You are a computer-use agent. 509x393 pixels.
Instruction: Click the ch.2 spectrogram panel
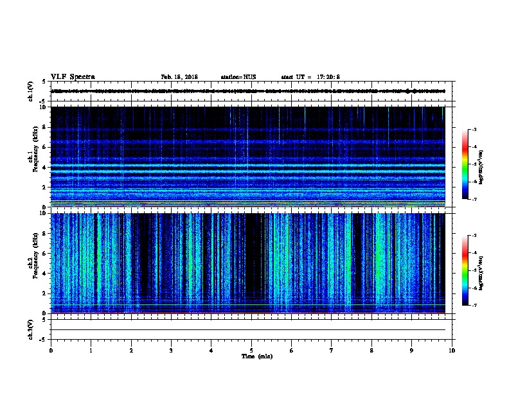(x=247, y=263)
